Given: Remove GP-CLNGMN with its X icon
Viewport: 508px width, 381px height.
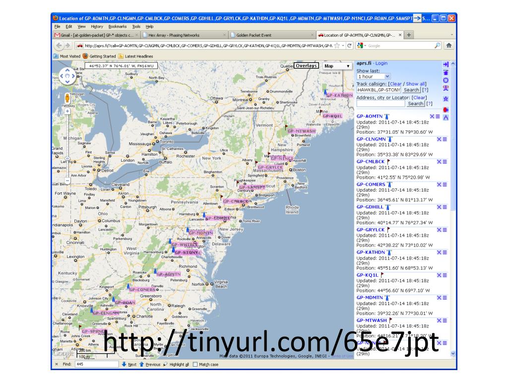Looking at the screenshot, I should 439,139.
